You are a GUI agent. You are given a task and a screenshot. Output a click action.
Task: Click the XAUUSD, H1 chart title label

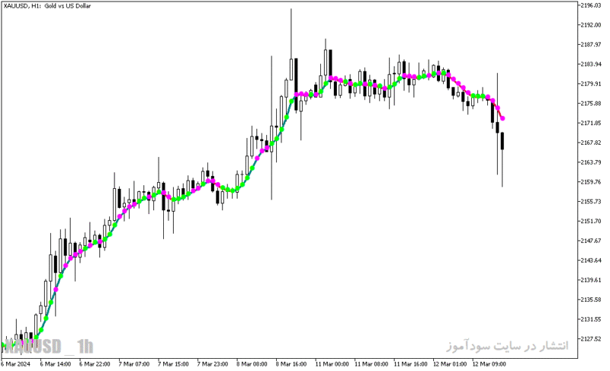point(47,6)
